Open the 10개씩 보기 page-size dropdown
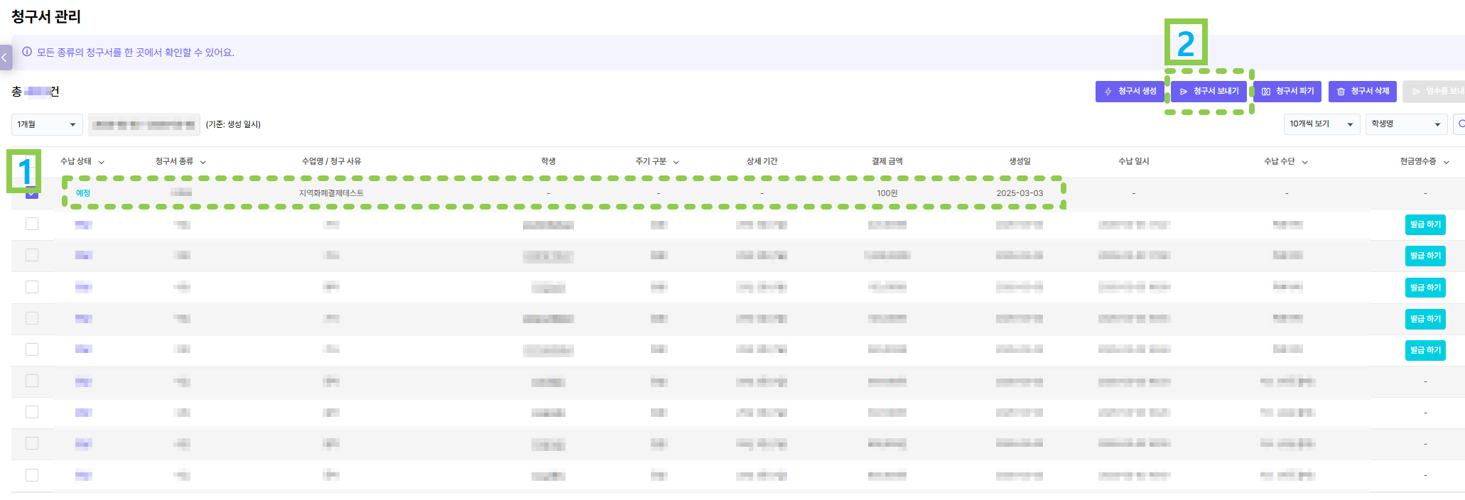 click(1321, 124)
